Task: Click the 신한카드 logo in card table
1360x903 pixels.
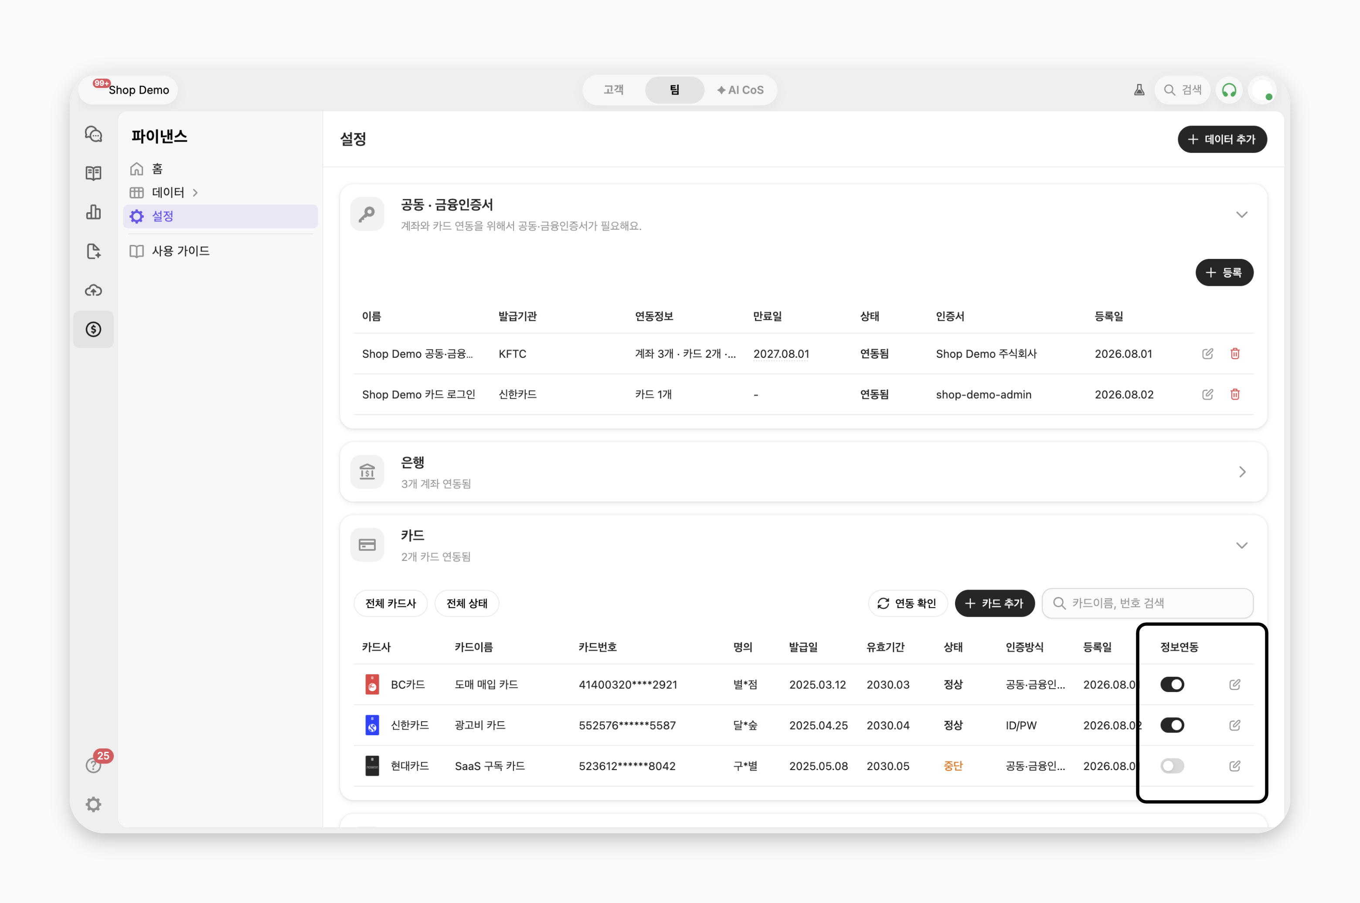Action: click(372, 725)
